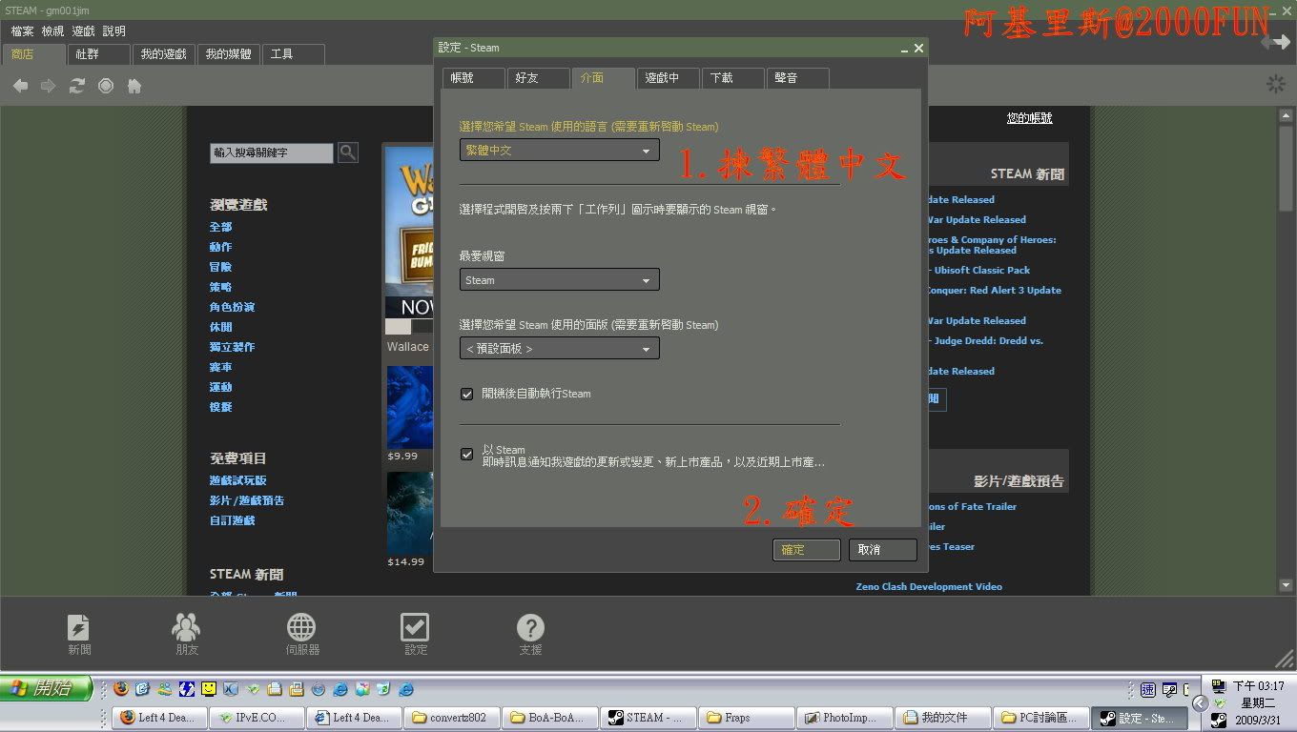Switch to the 下載 (Downloads) settings tab
The height and width of the screenshot is (732, 1297).
coord(731,78)
